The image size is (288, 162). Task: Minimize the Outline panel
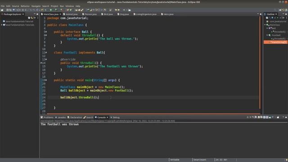(283, 14)
